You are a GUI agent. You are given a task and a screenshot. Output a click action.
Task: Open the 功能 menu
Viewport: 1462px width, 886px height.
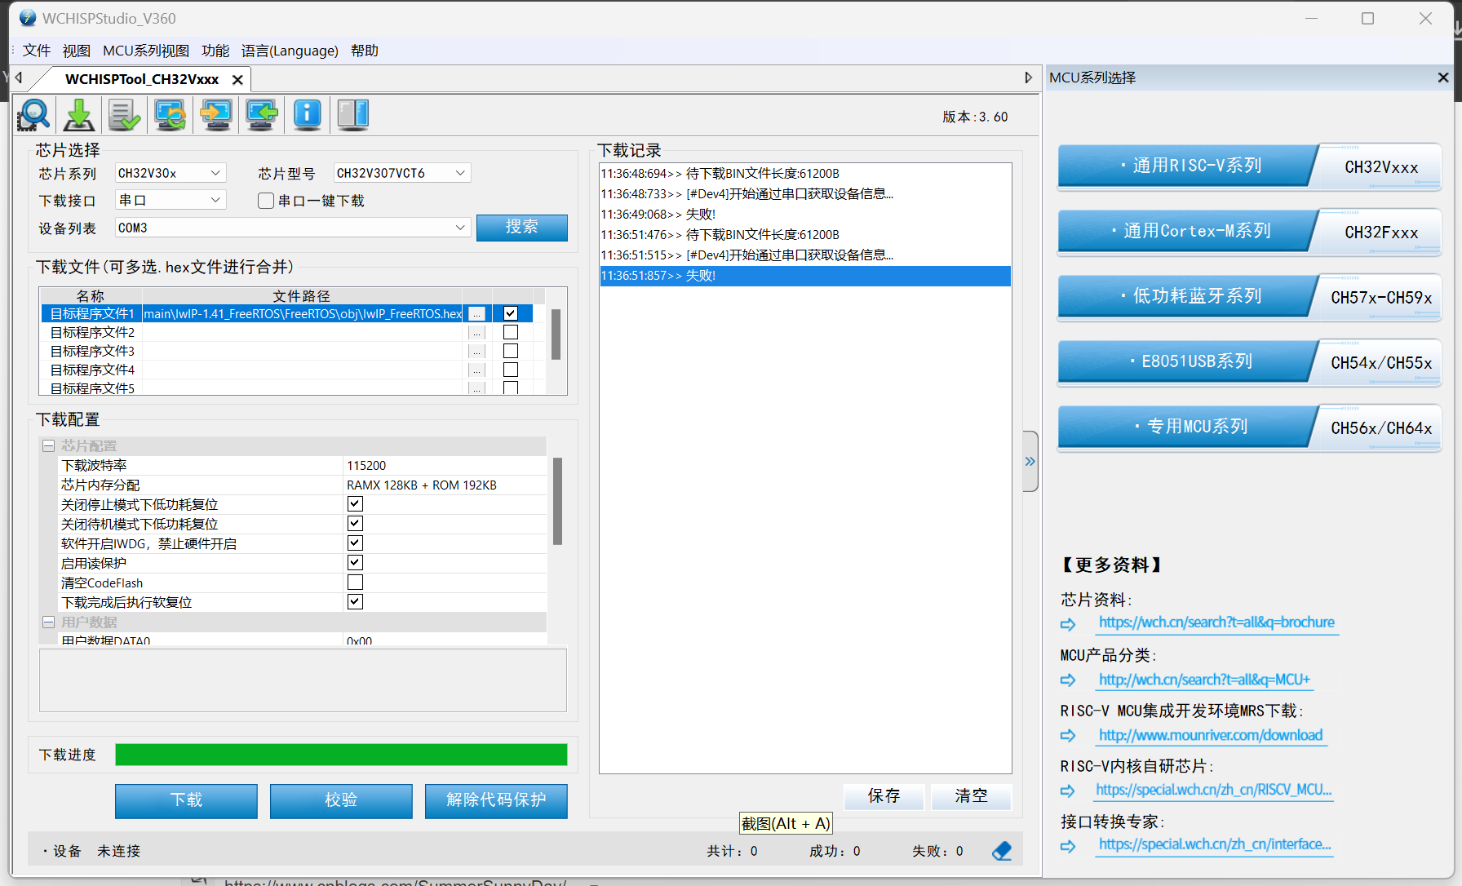[215, 51]
